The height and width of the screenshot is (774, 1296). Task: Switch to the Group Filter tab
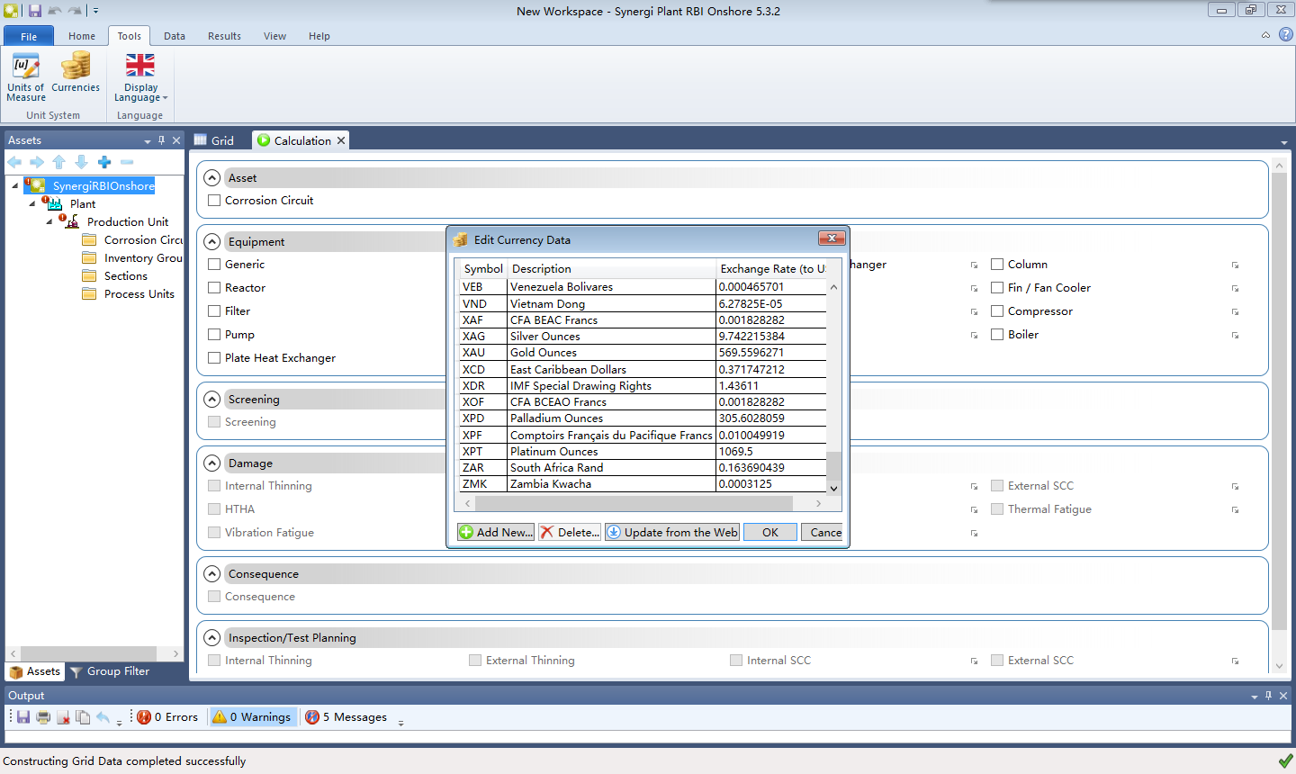click(x=110, y=671)
